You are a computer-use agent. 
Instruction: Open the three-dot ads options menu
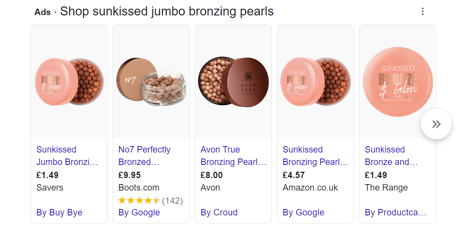pyautogui.click(x=422, y=11)
